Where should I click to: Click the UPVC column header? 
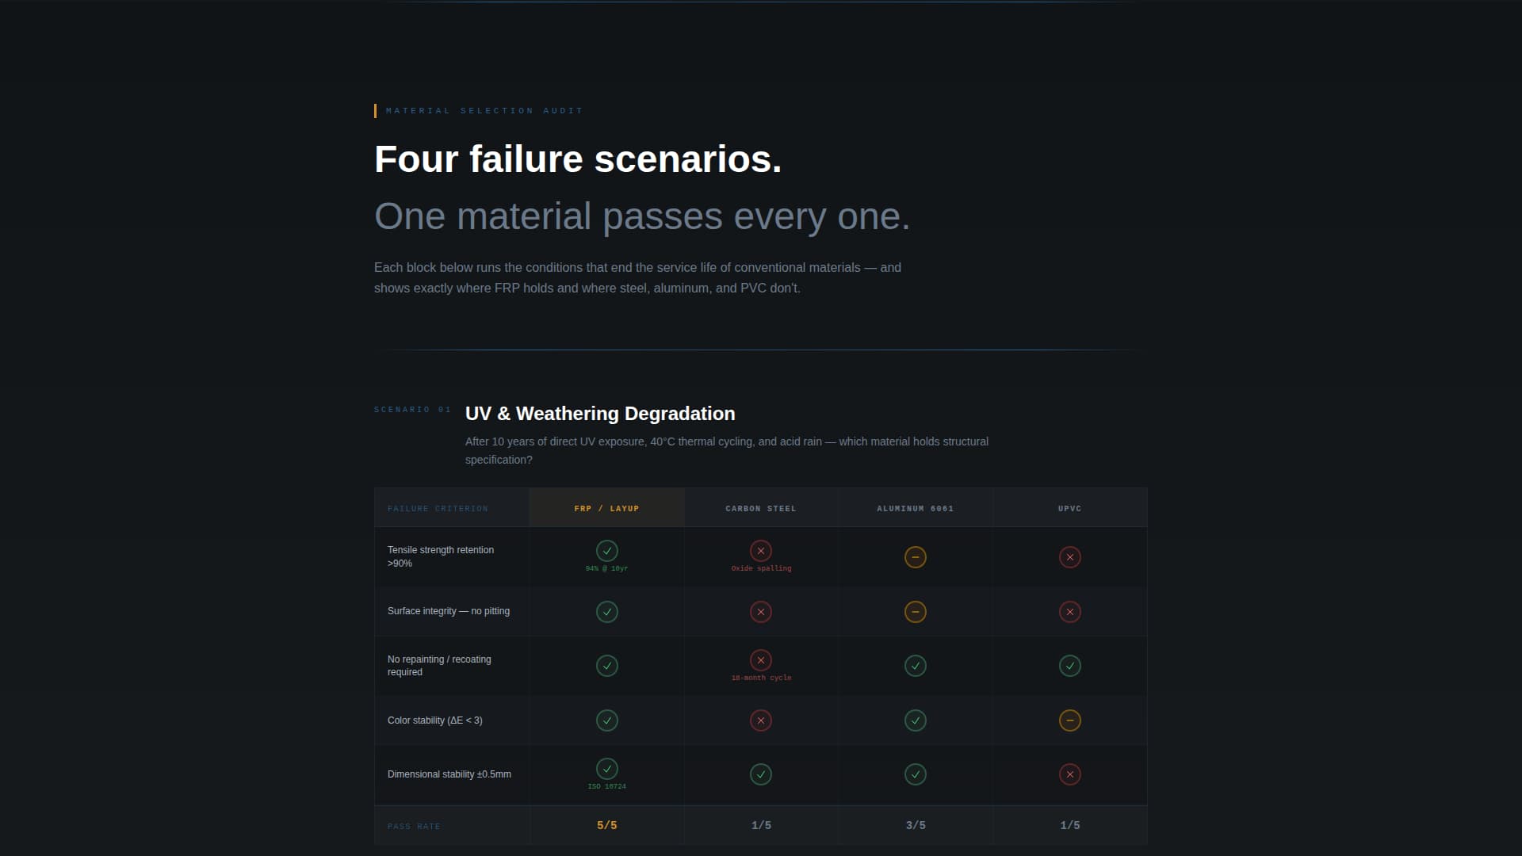[x=1069, y=509]
